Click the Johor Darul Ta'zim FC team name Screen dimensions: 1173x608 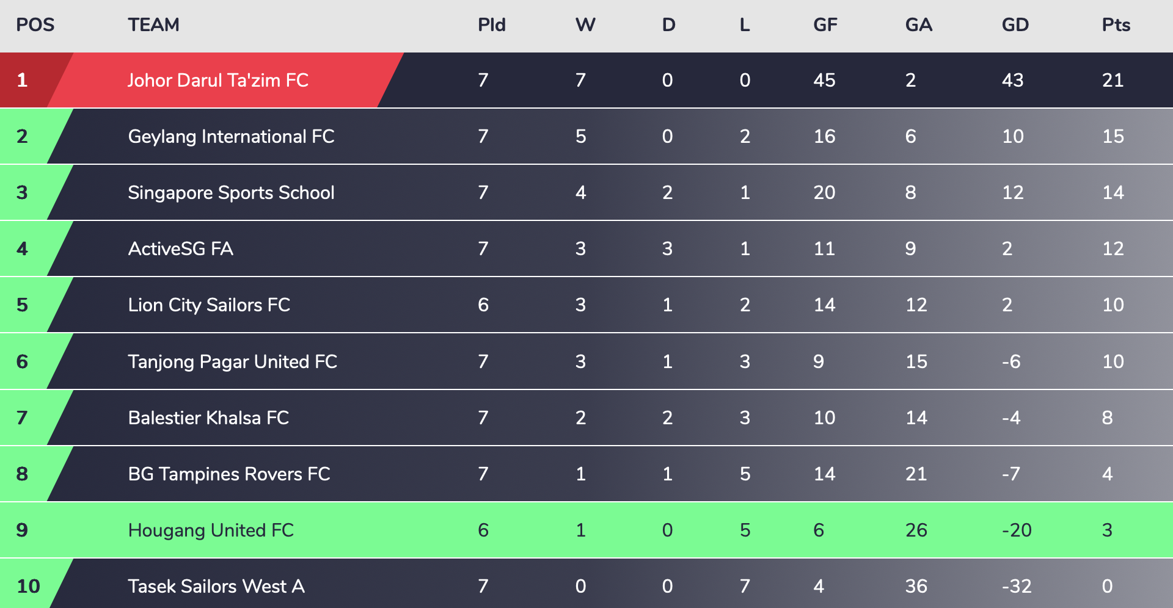[217, 80]
